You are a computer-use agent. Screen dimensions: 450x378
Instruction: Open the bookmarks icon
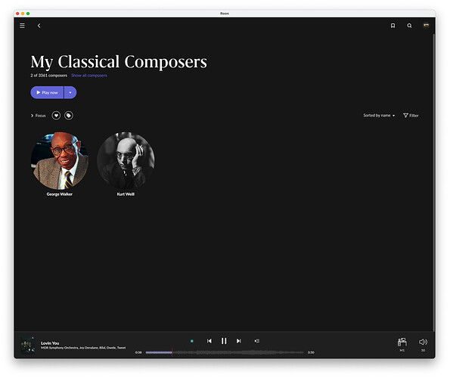coord(393,26)
